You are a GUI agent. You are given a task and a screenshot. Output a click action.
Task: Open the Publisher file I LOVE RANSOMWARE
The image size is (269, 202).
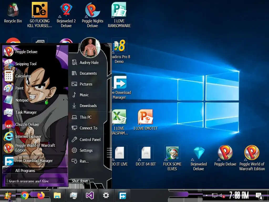(119, 15)
